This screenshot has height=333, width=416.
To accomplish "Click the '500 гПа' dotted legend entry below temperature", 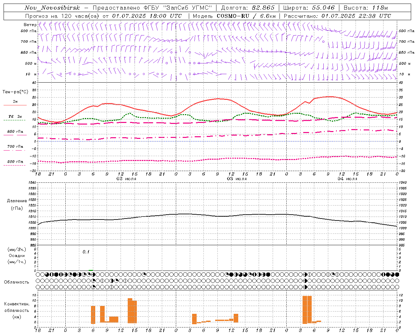I will coord(15,163).
